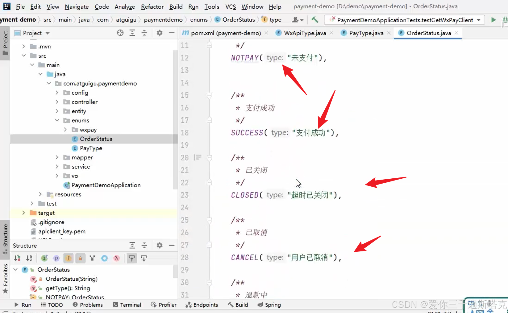Open Project panel settings gear icon

(160, 33)
